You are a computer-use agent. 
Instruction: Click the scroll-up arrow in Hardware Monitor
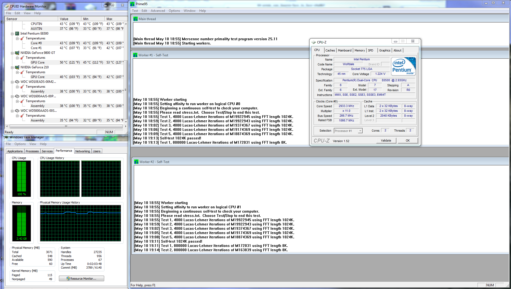click(x=126, y=24)
